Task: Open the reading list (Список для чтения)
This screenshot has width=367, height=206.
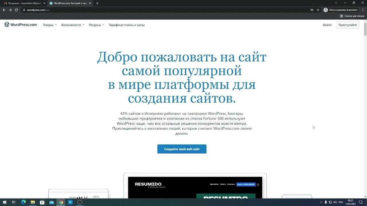Action: coord(352,16)
